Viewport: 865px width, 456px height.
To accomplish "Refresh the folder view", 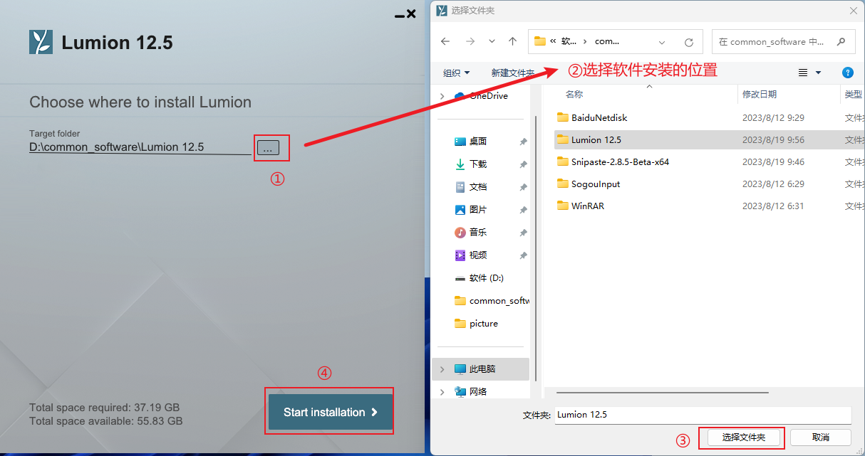I will coord(688,42).
